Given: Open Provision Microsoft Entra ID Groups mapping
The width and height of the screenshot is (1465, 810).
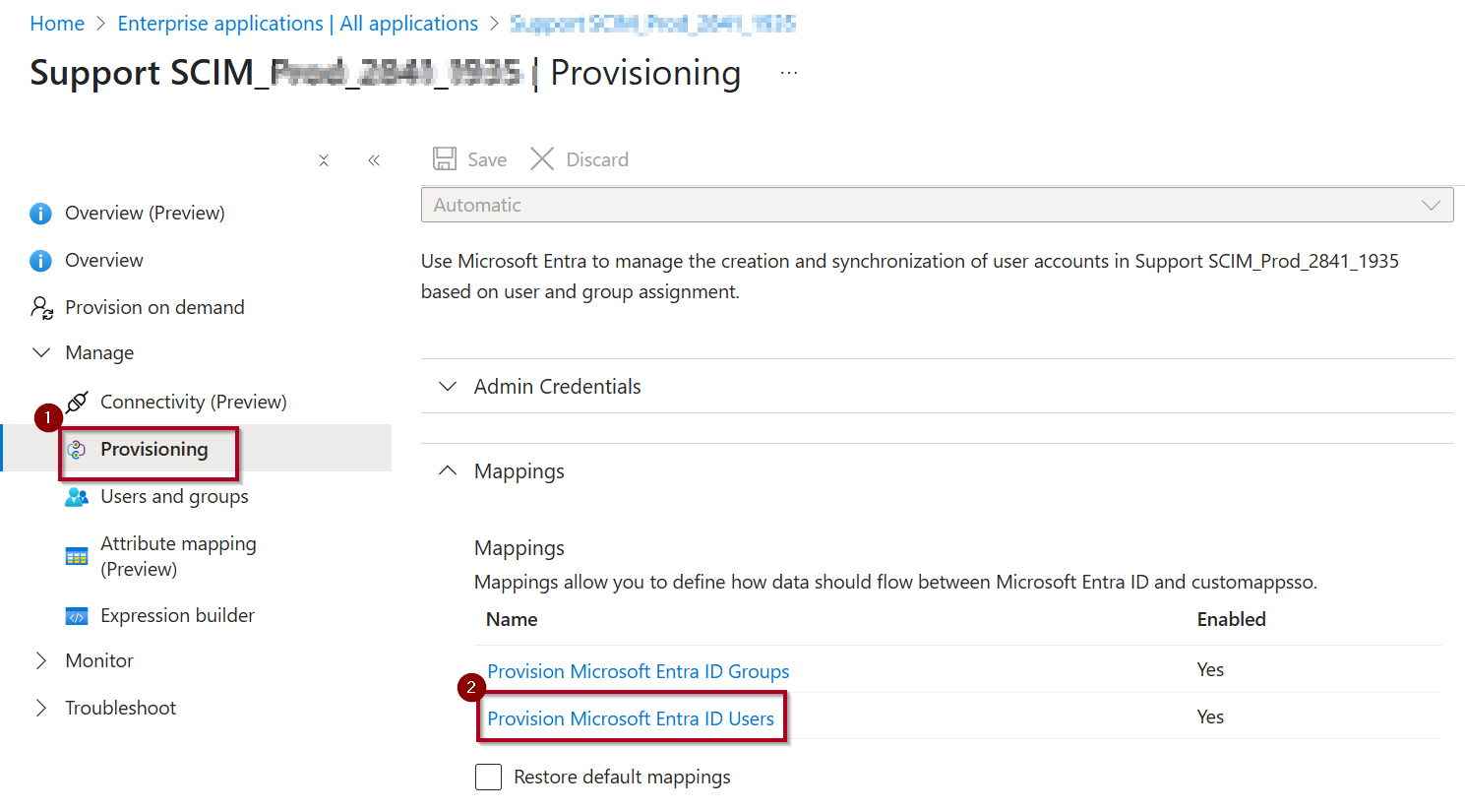Looking at the screenshot, I should coord(639,671).
